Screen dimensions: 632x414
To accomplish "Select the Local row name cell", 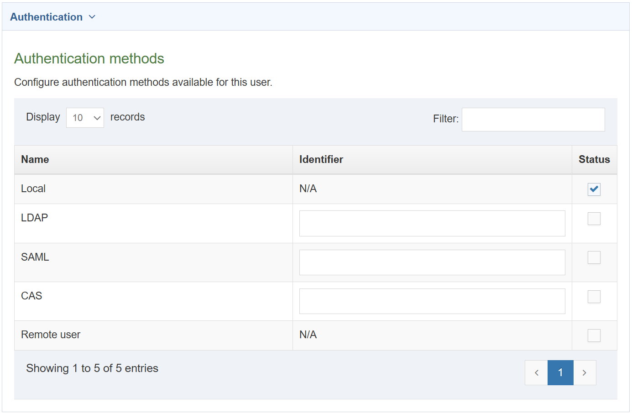I will point(33,189).
